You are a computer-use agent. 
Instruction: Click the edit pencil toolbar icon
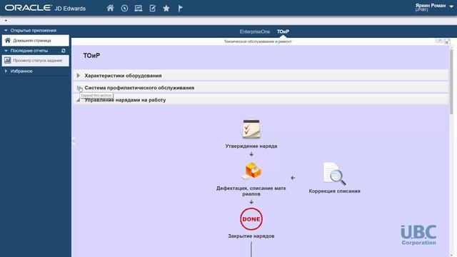(x=152, y=9)
